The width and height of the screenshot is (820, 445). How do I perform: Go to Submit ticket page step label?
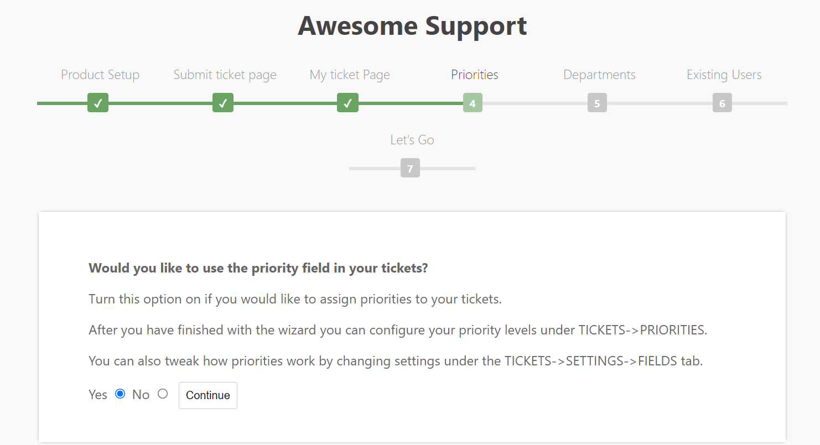point(225,75)
